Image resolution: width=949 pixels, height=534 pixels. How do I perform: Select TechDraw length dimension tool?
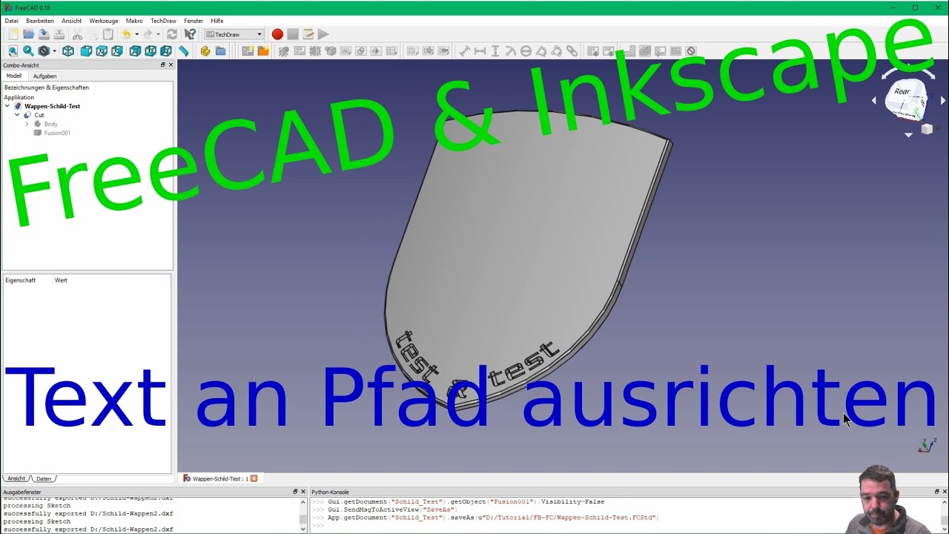(x=464, y=51)
